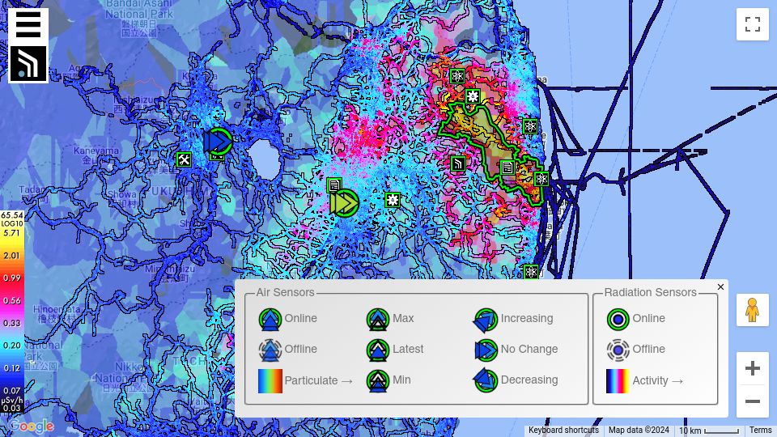Click the Radiation Sensors Online icon
777x437 pixels.
[618, 319]
